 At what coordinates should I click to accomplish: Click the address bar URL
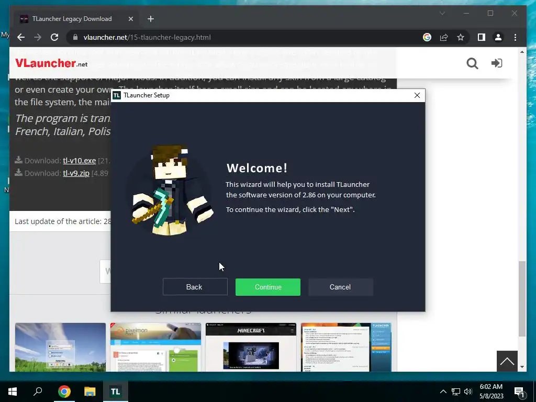[x=147, y=37]
